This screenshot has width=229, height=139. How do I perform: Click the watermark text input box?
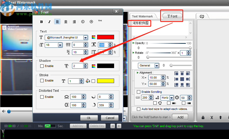tap(160, 28)
